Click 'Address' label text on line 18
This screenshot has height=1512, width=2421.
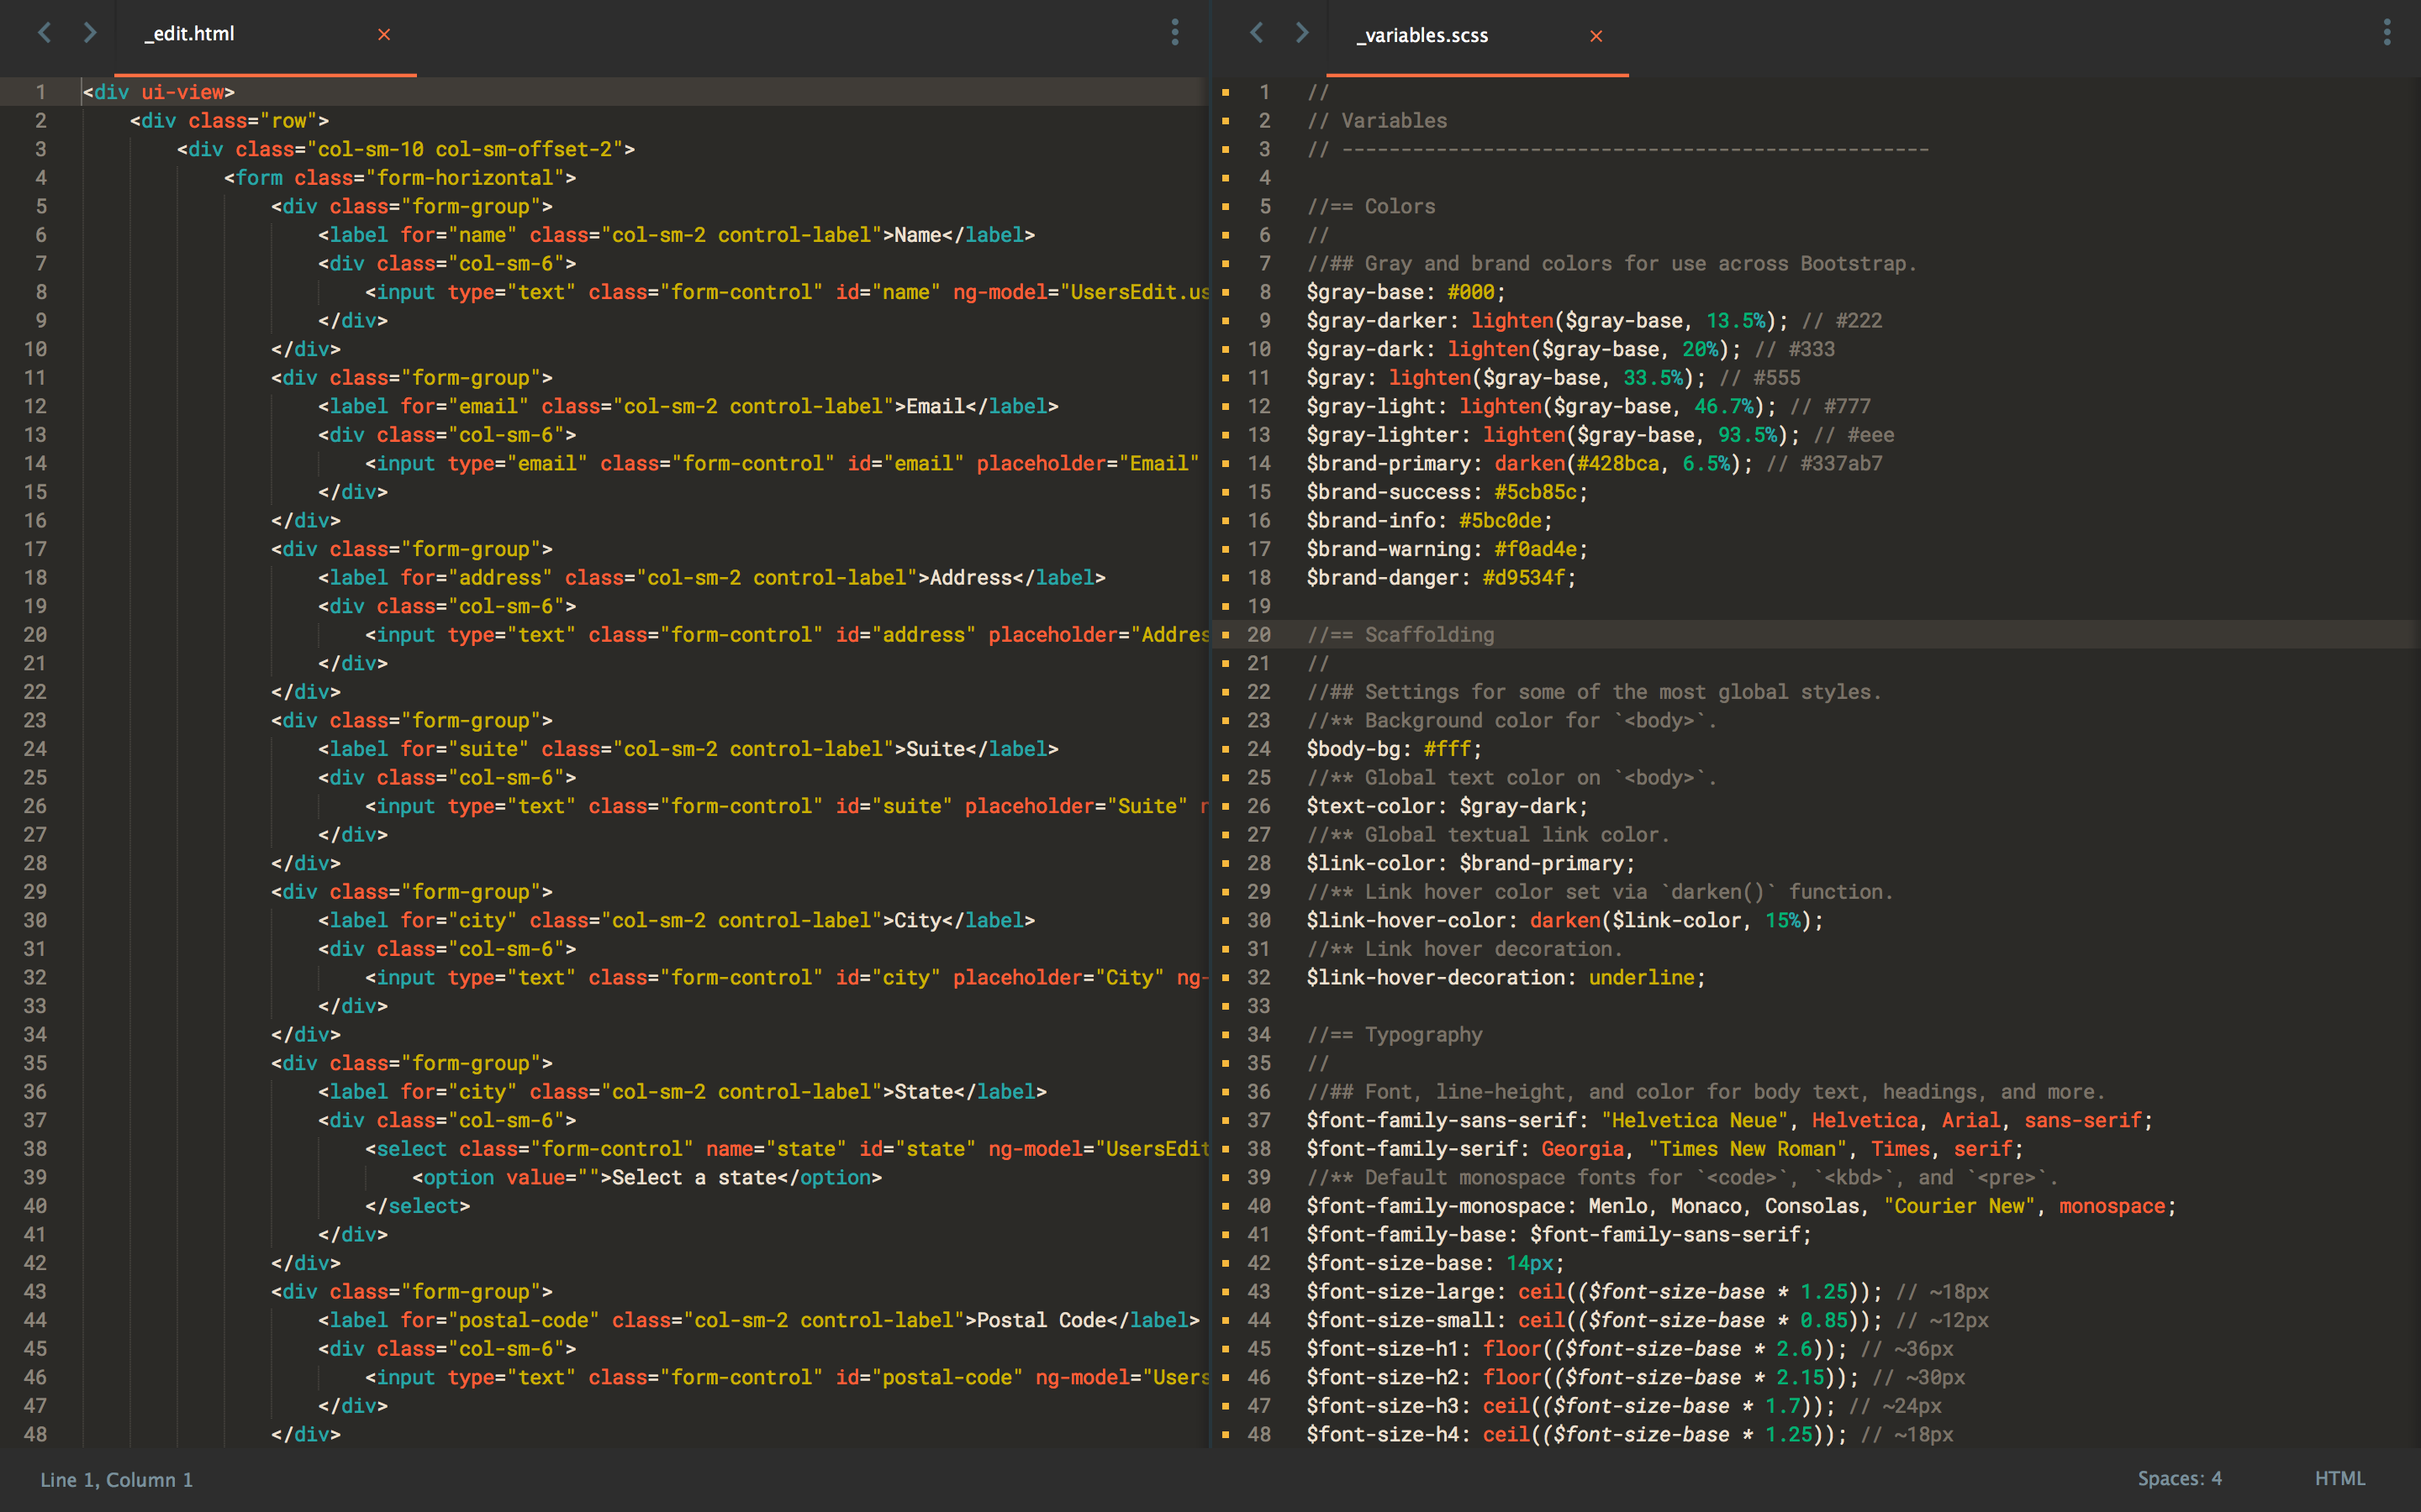pyautogui.click(x=970, y=578)
